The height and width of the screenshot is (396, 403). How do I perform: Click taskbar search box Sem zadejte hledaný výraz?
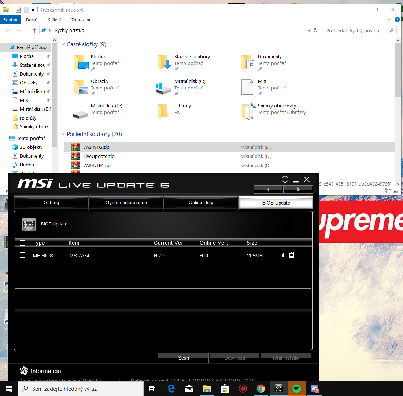pos(81,389)
